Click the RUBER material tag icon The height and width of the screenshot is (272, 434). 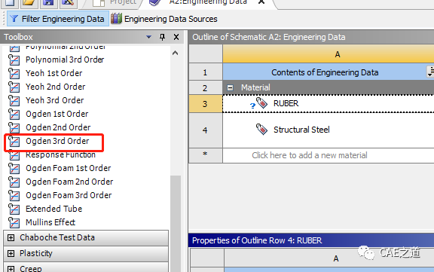tap(261, 103)
